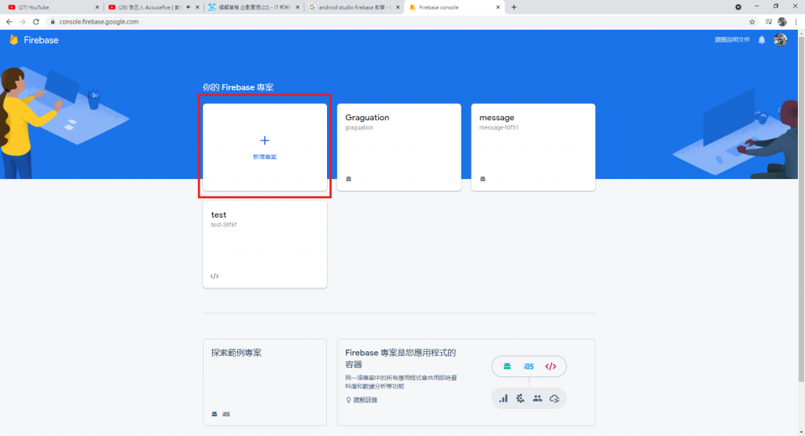This screenshot has width=805, height=436.
Task: Switch to the (27) YouTube tab
Action: coord(53,7)
